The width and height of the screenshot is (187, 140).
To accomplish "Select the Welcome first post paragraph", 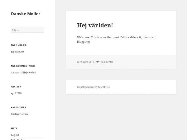I will point(116,40).
